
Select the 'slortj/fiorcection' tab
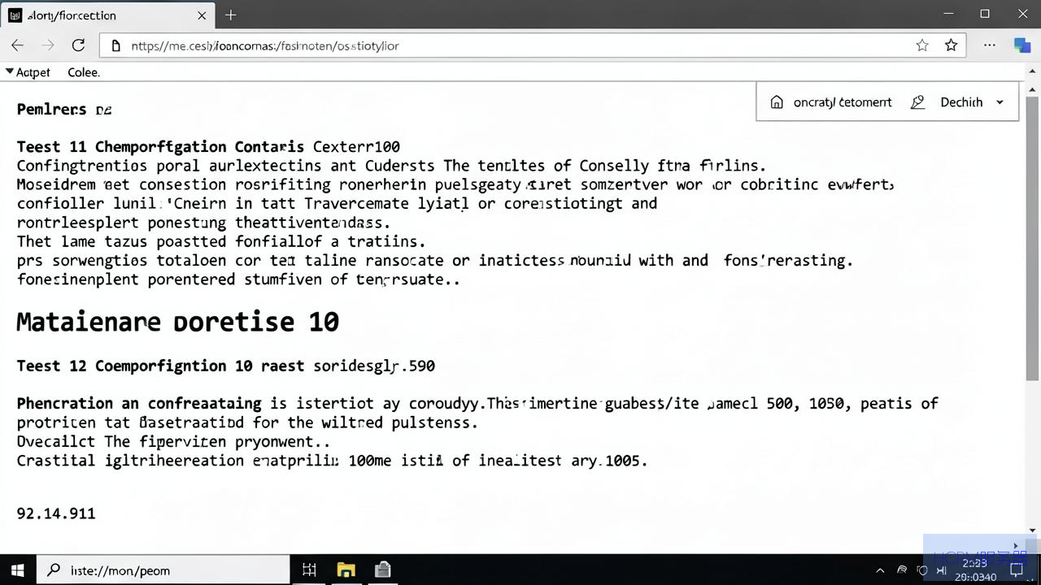click(107, 15)
